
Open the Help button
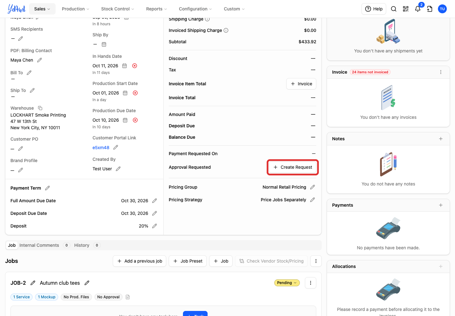click(x=374, y=9)
